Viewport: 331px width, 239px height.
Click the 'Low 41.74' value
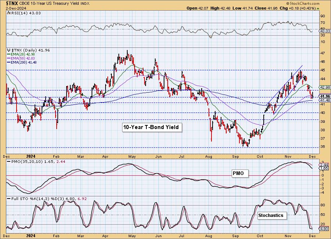(x=243, y=8)
